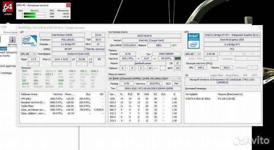This screenshot has height=150, width=274.
Task: Select the приводы tree item behind
Action: point(6,73)
